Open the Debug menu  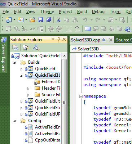(x=98, y=12)
